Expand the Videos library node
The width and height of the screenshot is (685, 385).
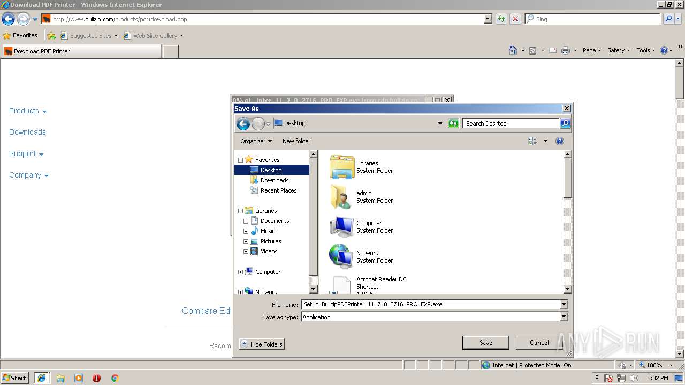click(246, 251)
